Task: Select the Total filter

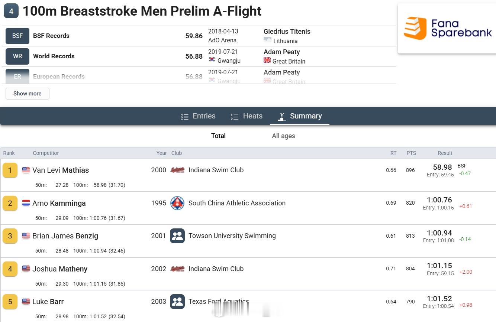Action: click(x=218, y=136)
